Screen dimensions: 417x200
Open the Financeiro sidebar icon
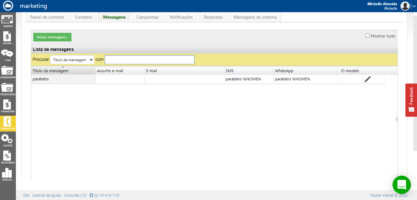click(8, 107)
